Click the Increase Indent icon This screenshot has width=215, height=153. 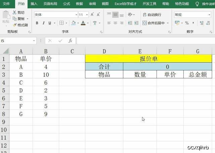pyautogui.click(x=136, y=23)
